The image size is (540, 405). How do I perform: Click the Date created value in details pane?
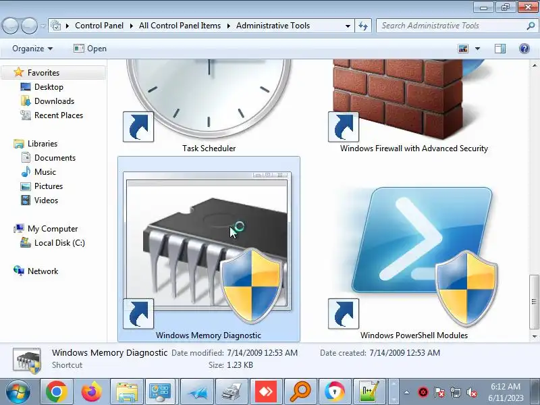[x=404, y=352]
